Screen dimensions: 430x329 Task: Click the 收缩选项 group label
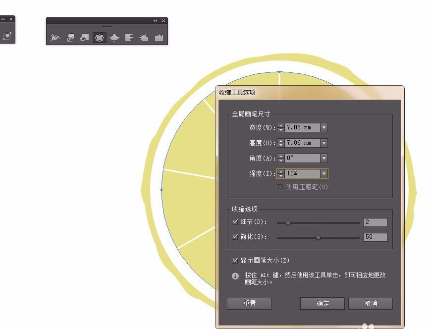[245, 209]
